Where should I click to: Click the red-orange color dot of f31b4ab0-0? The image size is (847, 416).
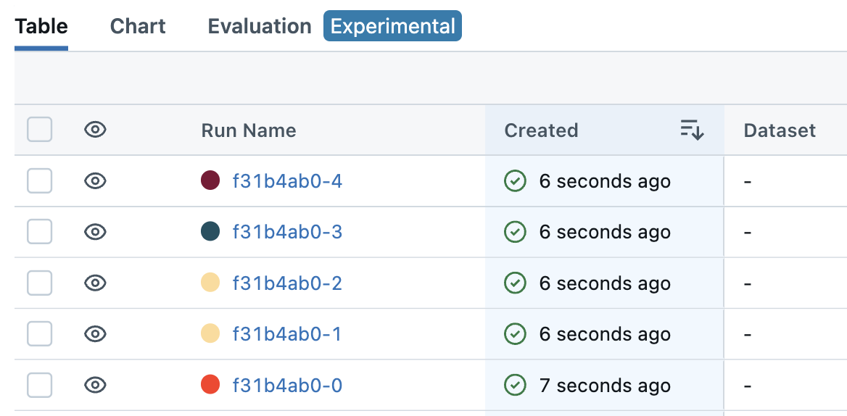[210, 385]
